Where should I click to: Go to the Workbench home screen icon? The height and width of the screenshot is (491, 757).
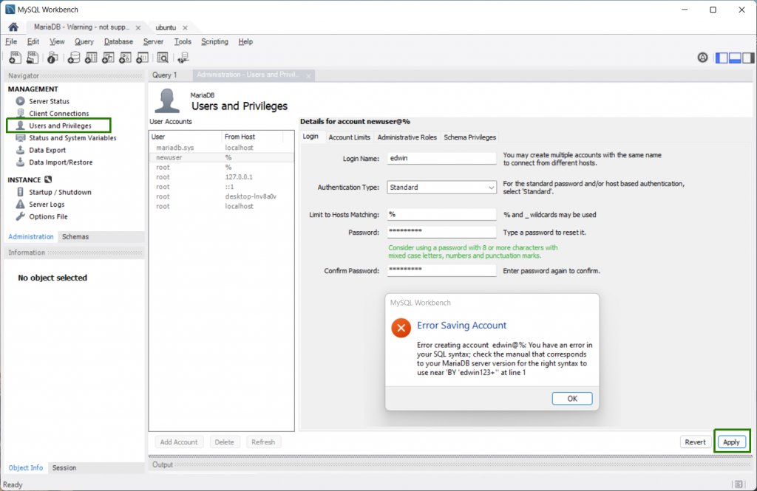[13, 27]
